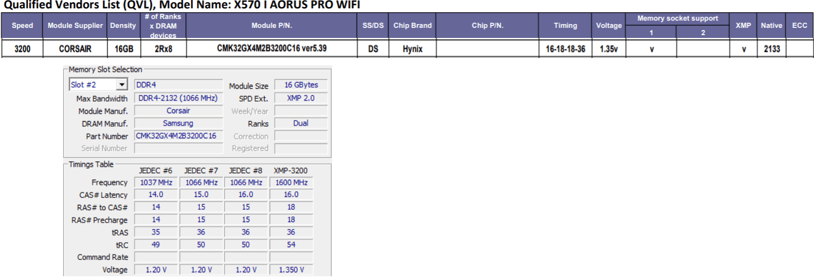This screenshot has height=279, width=814.
Task: Click the XMP column header
Action: coord(744,26)
